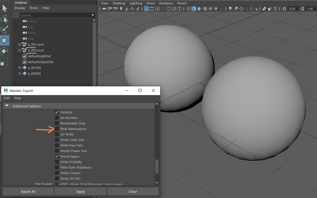Viewport: 317px width, 198px height.
Task: Toggle the Resolution Gate icon
Action: (x=157, y=9)
